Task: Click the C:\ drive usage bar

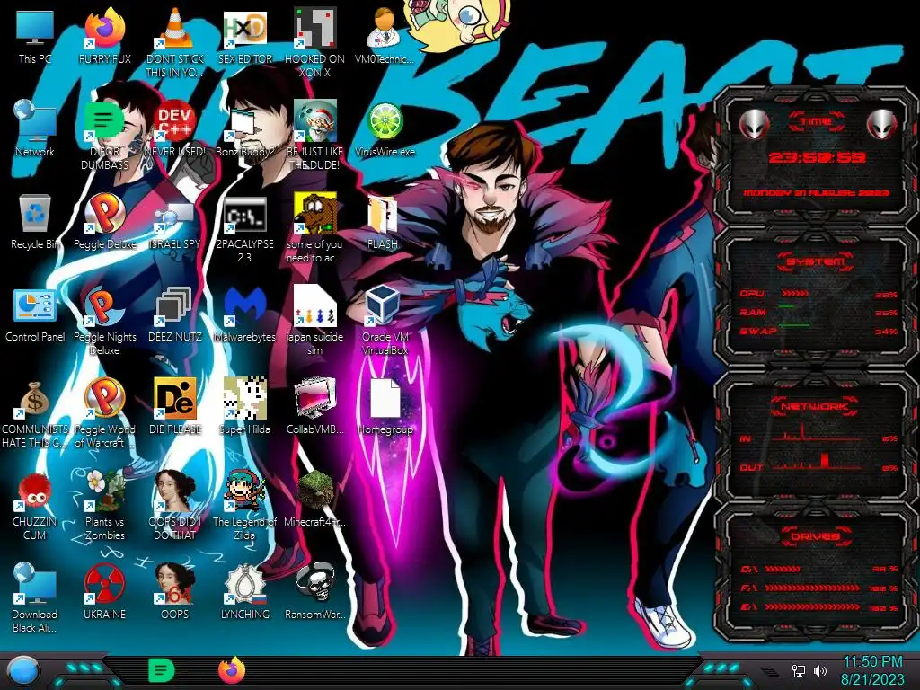Action: point(783,569)
